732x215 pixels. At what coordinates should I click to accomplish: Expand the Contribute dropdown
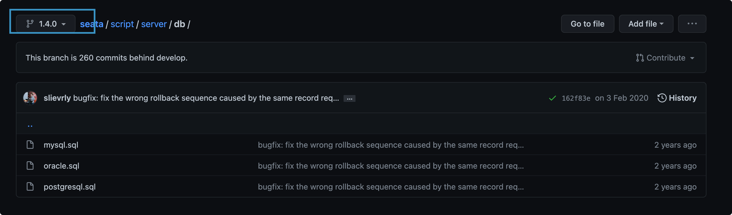coord(665,58)
